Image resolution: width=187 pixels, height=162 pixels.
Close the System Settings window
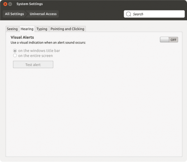(5, 4)
